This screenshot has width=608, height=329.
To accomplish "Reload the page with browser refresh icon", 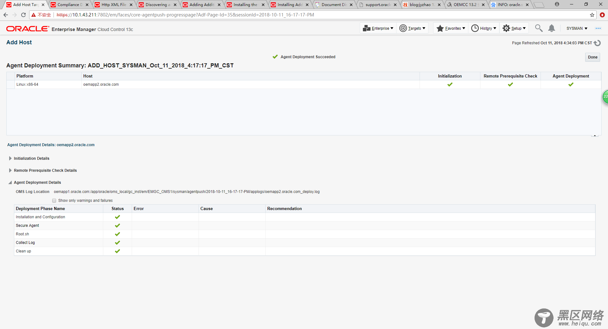I will click(x=23, y=15).
